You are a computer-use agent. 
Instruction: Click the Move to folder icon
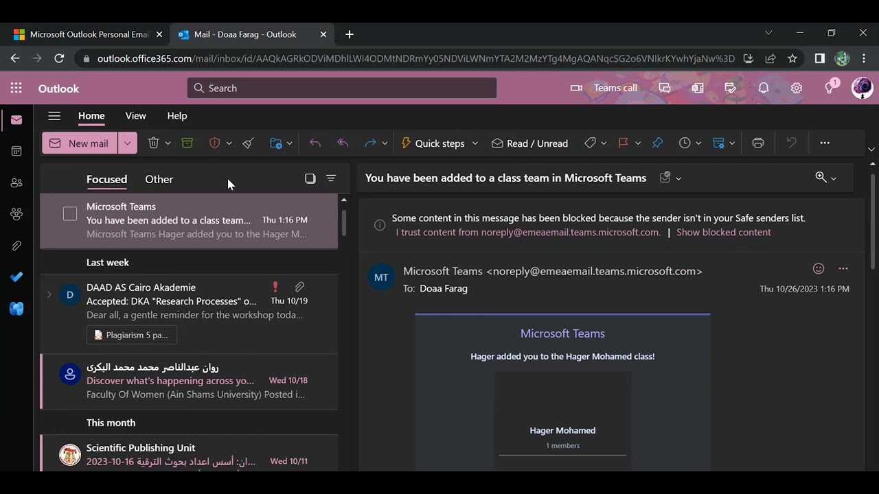point(276,143)
